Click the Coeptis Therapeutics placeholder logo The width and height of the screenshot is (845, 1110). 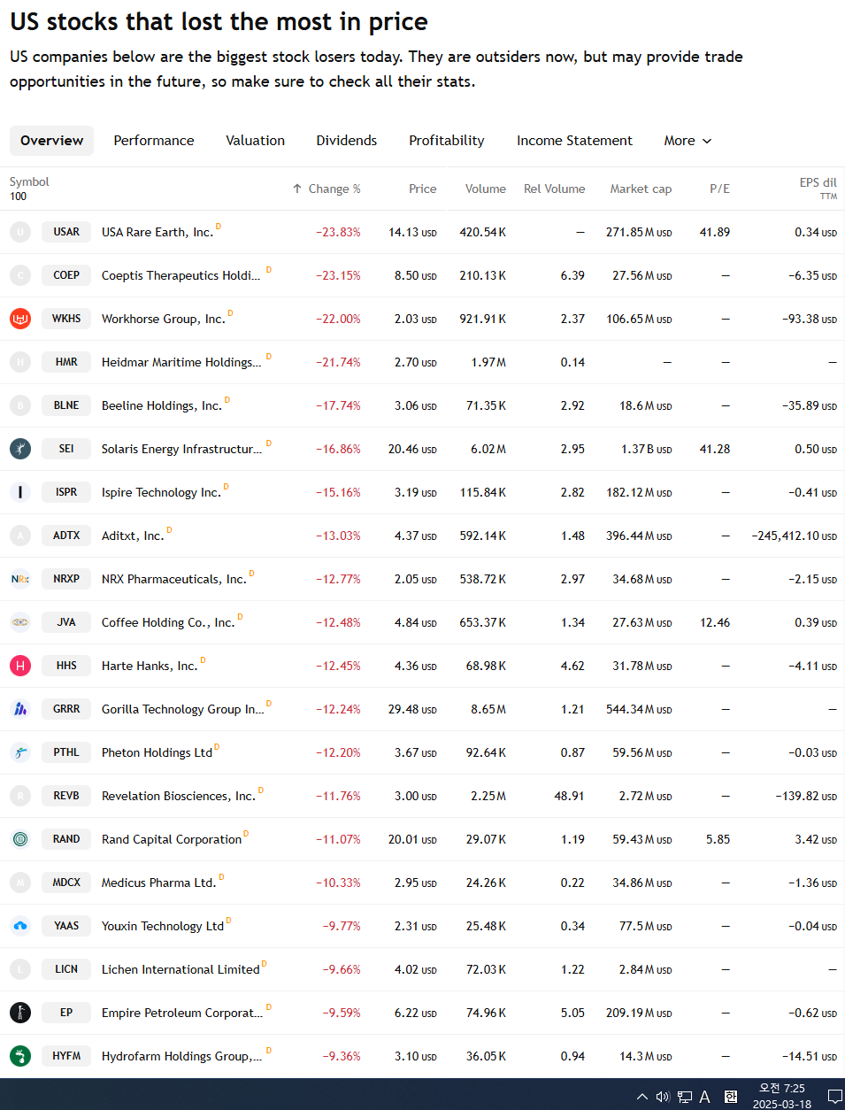20,275
